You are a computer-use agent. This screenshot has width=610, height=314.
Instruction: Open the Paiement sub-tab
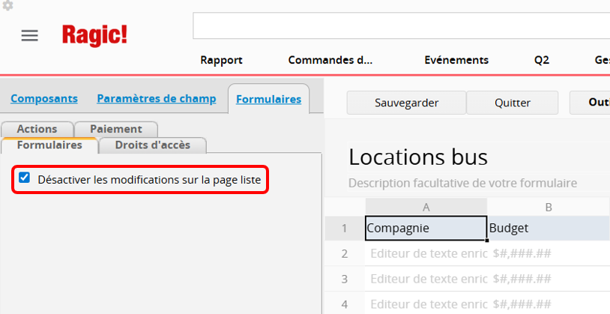click(x=115, y=129)
